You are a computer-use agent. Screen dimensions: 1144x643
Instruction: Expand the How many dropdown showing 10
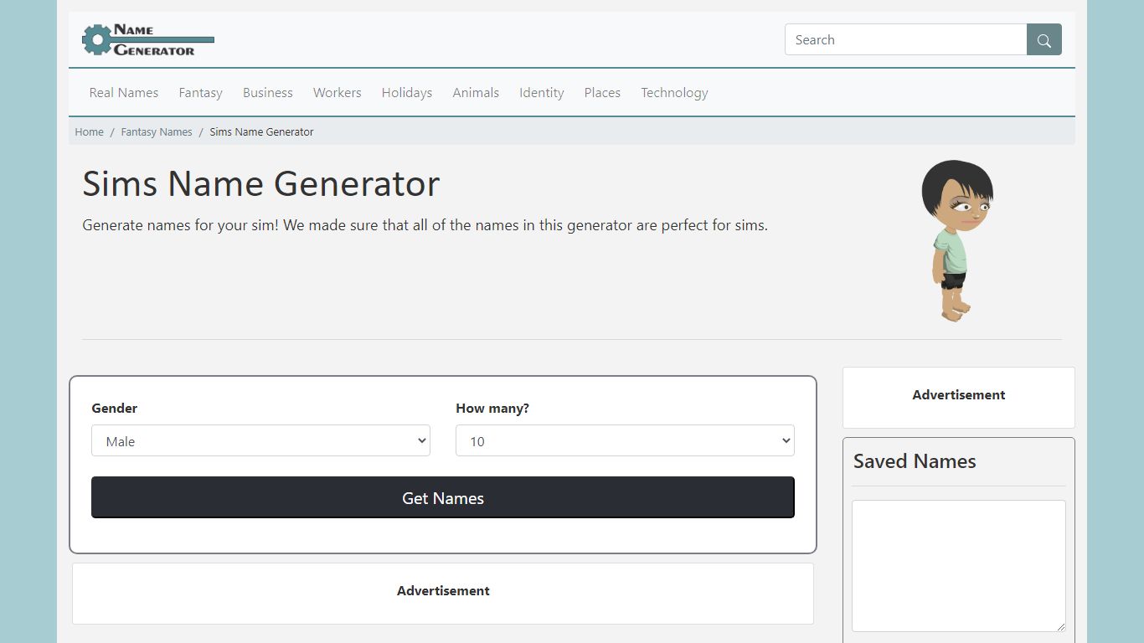tap(625, 440)
